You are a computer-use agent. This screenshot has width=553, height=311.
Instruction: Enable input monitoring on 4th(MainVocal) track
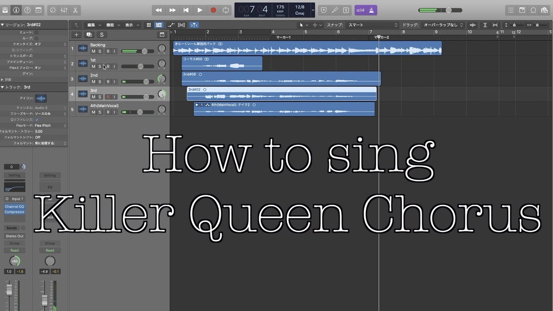click(x=114, y=112)
